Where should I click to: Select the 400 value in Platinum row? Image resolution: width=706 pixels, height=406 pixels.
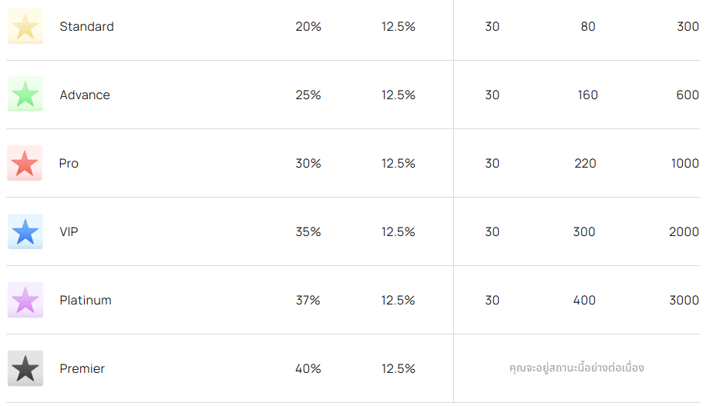[x=584, y=300]
